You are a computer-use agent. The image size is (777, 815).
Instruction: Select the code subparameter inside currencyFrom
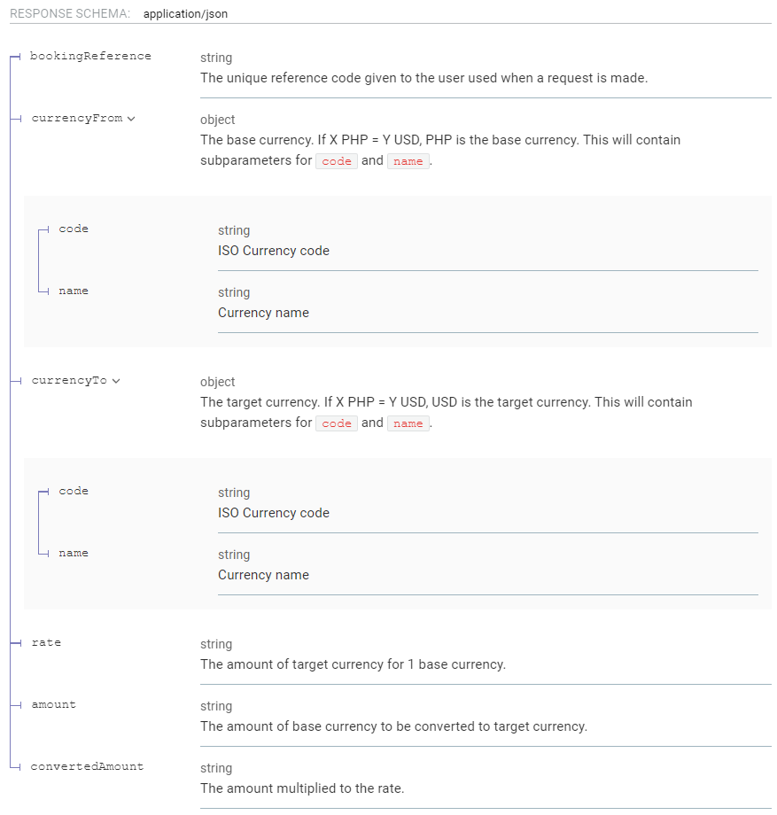(x=74, y=229)
